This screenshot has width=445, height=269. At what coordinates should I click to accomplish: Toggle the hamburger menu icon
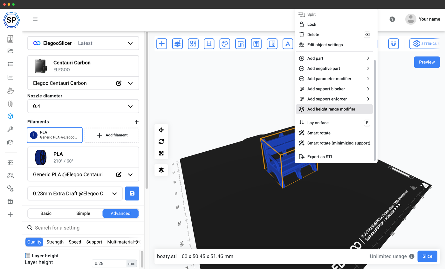[35, 19]
